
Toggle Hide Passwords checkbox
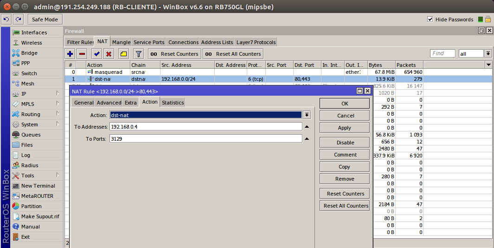coord(430,19)
